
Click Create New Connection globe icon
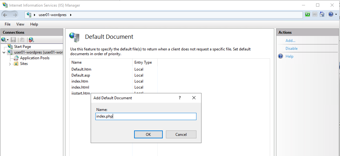click(x=4, y=40)
